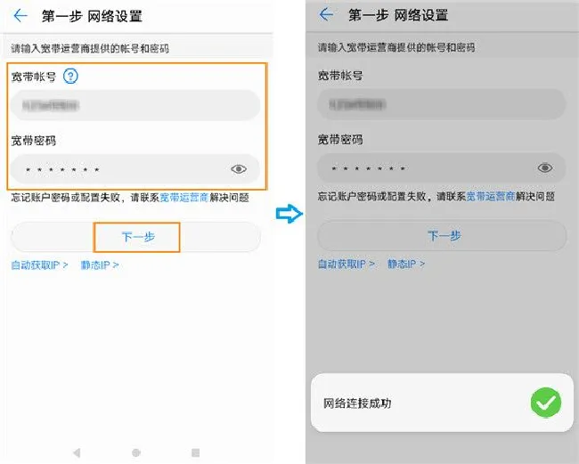Choose 静态IP > in right screen

[406, 264]
